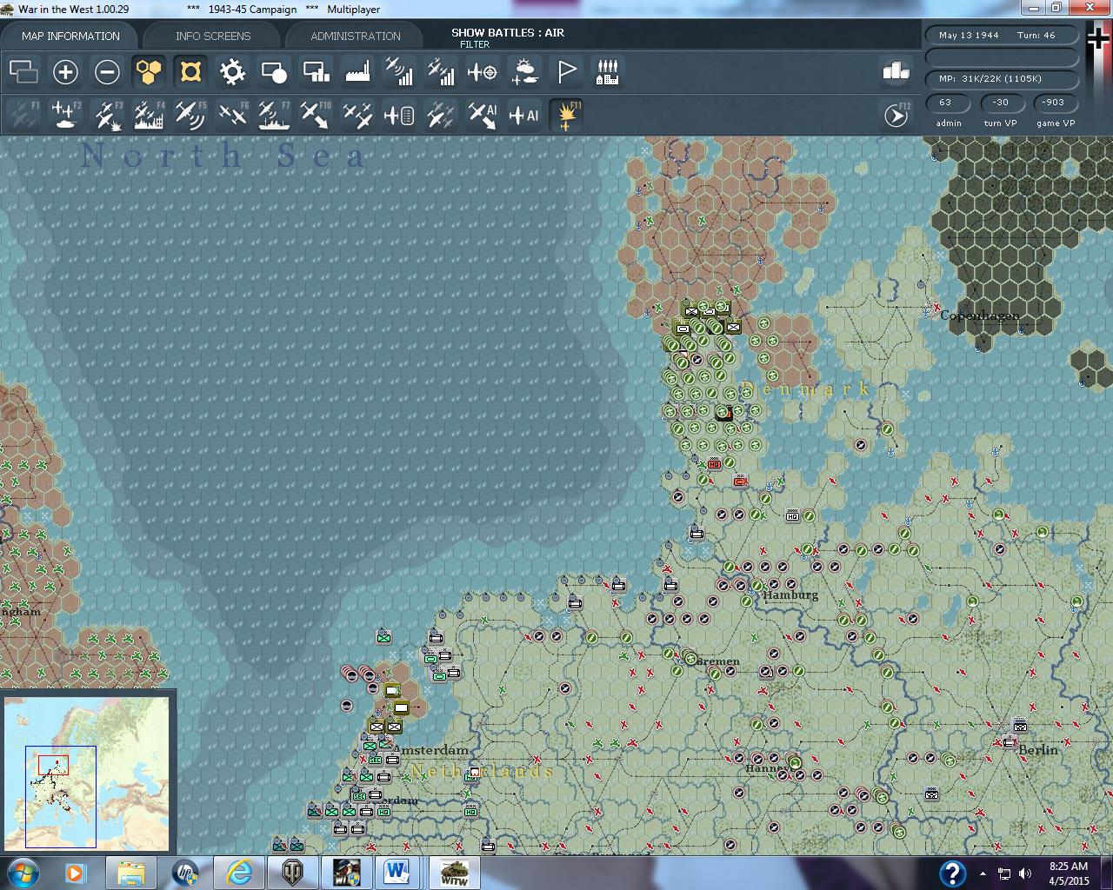Screen dimensions: 1113x890
Task: Click the three-aircraft formation icon
Action: coord(357,115)
